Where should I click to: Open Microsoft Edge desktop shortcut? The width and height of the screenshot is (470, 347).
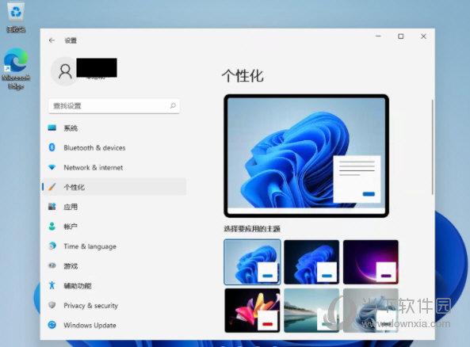16,69
